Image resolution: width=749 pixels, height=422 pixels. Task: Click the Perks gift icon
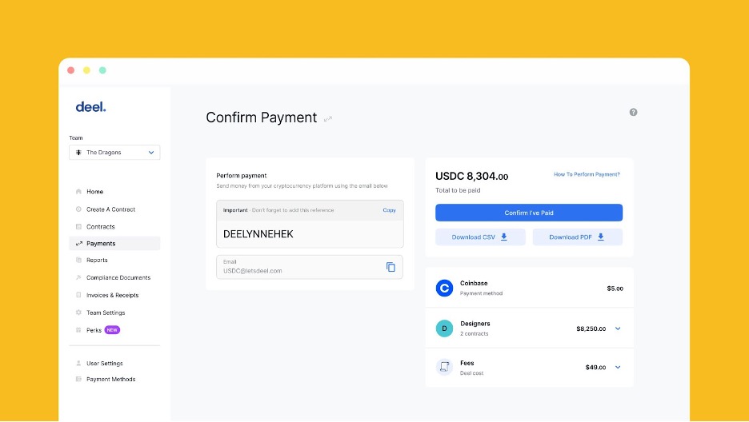[78, 330]
